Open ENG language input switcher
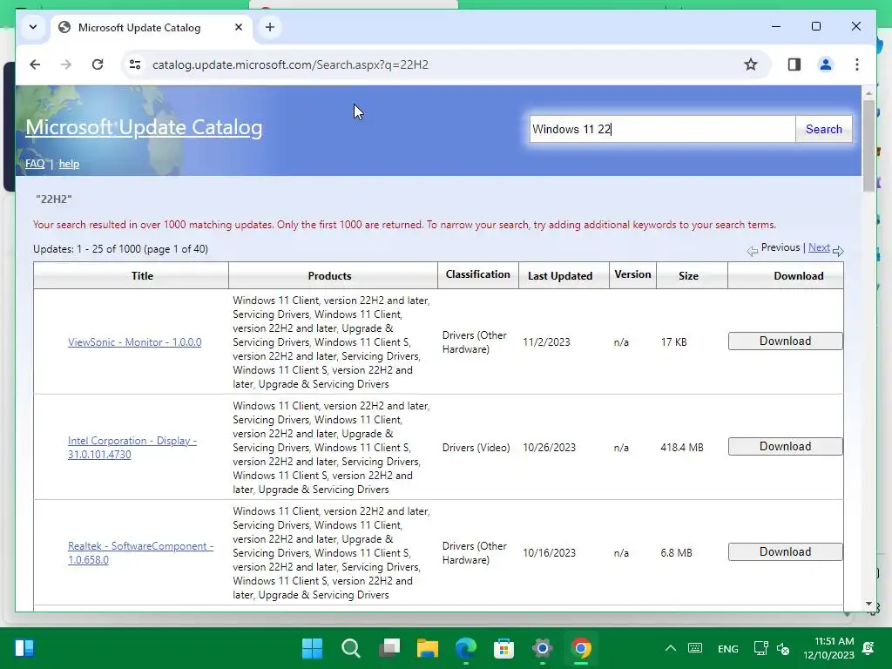This screenshot has height=669, width=892. tap(728, 648)
